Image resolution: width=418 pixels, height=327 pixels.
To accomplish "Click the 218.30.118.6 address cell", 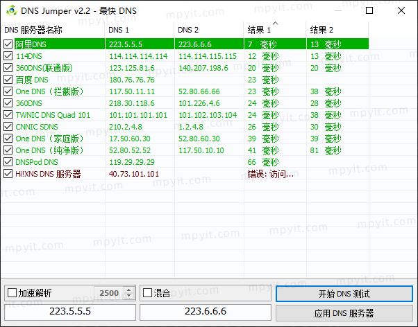I will pos(132,103).
